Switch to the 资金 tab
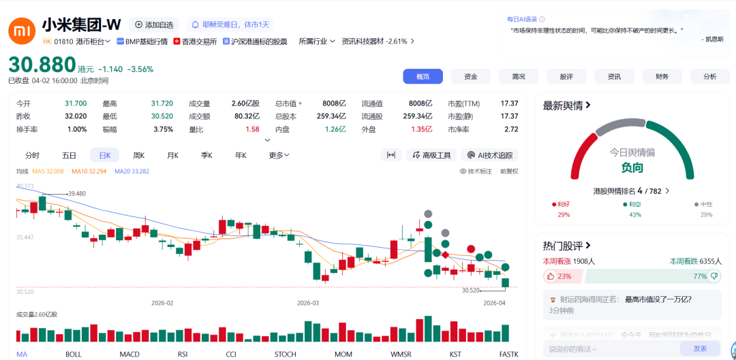736x360 pixels. (x=470, y=76)
